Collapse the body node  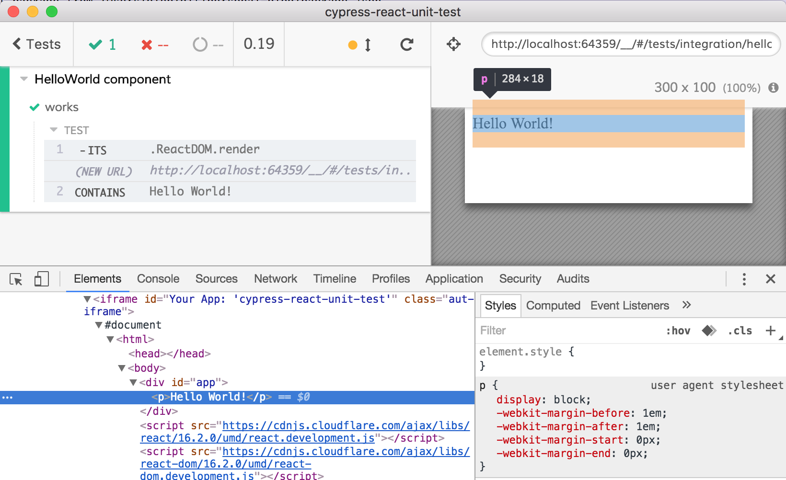click(122, 368)
